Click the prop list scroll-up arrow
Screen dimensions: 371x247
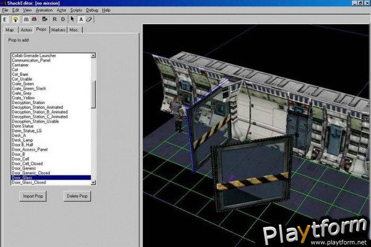(93, 55)
